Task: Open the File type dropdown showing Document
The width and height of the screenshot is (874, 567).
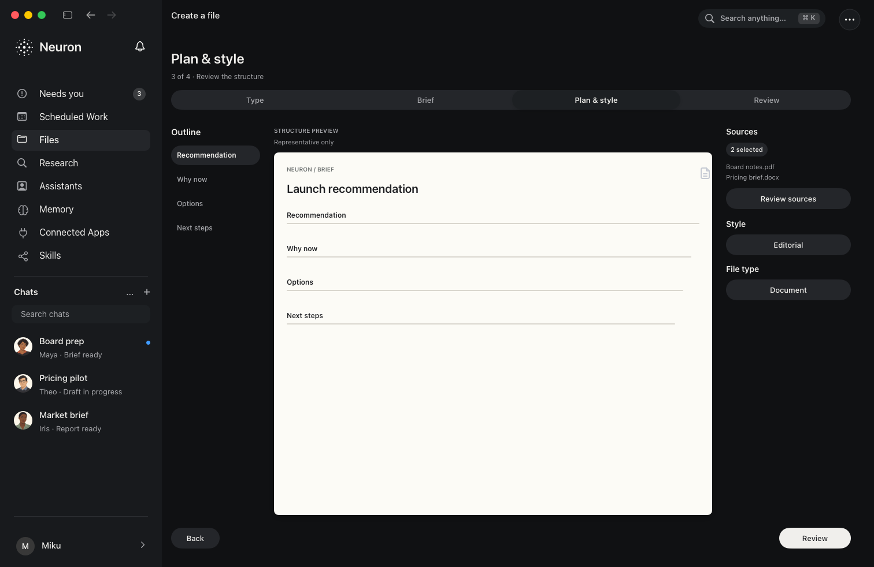Action: click(788, 290)
